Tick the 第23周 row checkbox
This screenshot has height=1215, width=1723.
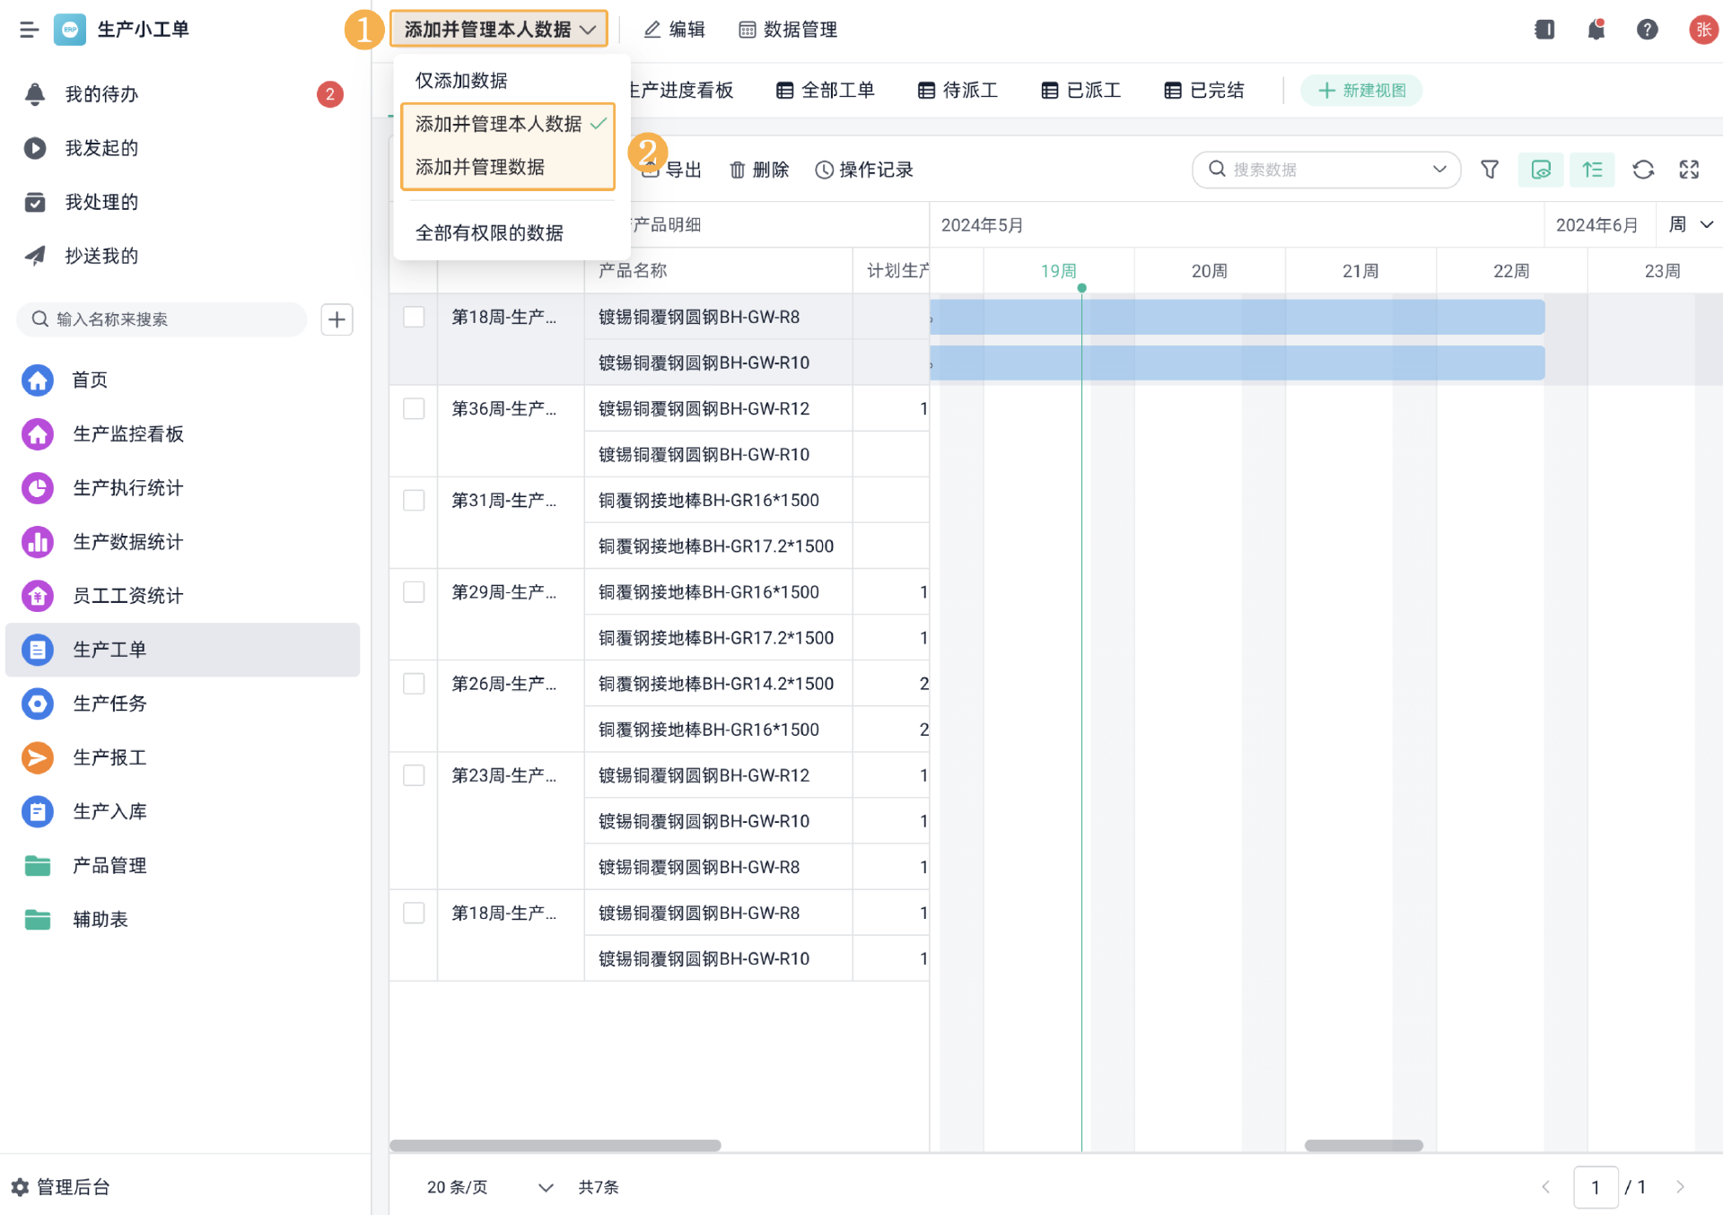(x=414, y=775)
